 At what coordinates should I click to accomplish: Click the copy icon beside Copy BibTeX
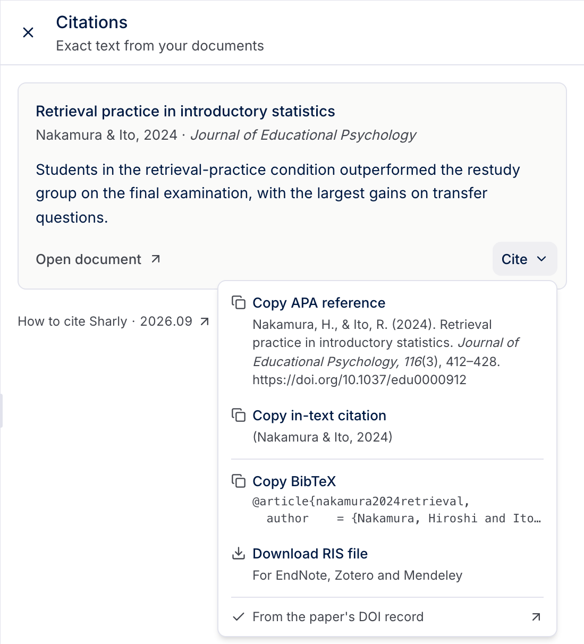[239, 481]
